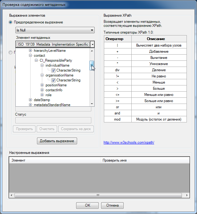Click the tree scrollbar down arrow
The height and width of the screenshot is (214, 197).
[x=92, y=104]
